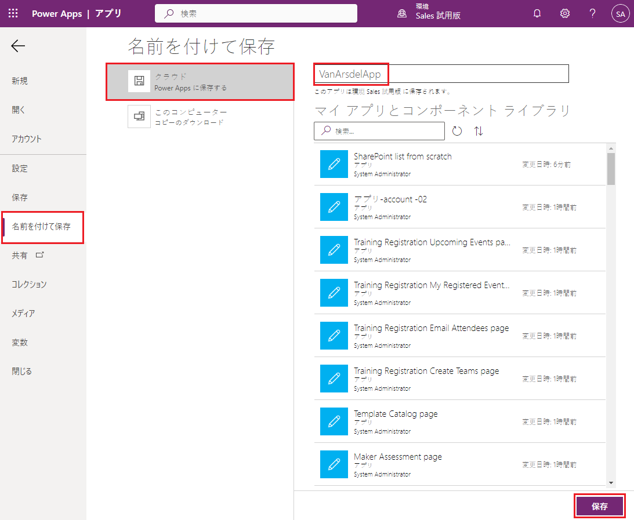
Task: Open the notifications bell
Action: [537, 14]
